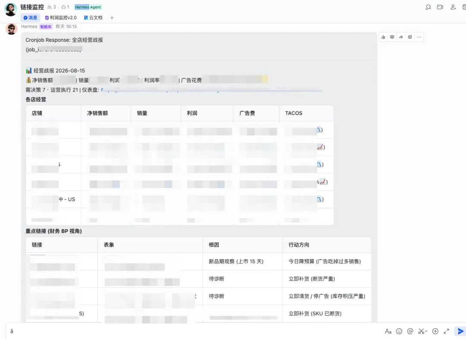The height and width of the screenshot is (339, 466).
Task: Click the Hermes Agent tag
Action: (88, 7)
